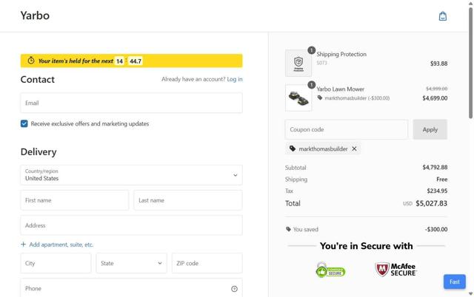Click Add apartment, suite, etc. link
Screen dimensions: 474x297
(x=61, y=245)
